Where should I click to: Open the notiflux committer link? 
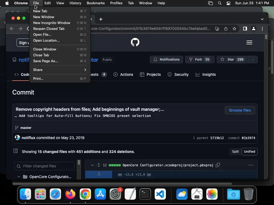pyautogui.click(x=28, y=138)
